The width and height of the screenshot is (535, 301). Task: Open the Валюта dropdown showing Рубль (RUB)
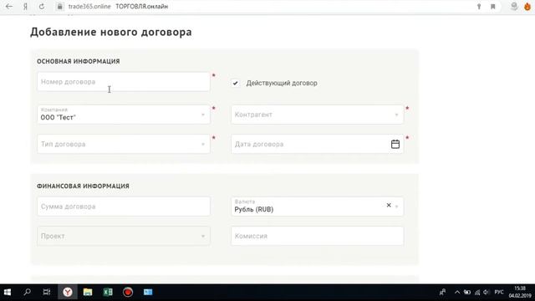(x=317, y=207)
